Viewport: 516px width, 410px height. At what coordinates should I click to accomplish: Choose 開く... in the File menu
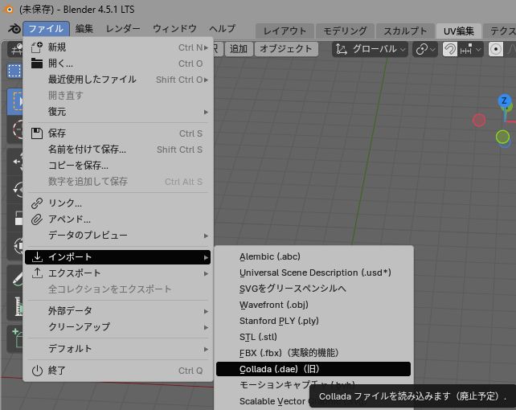pyautogui.click(x=118, y=64)
